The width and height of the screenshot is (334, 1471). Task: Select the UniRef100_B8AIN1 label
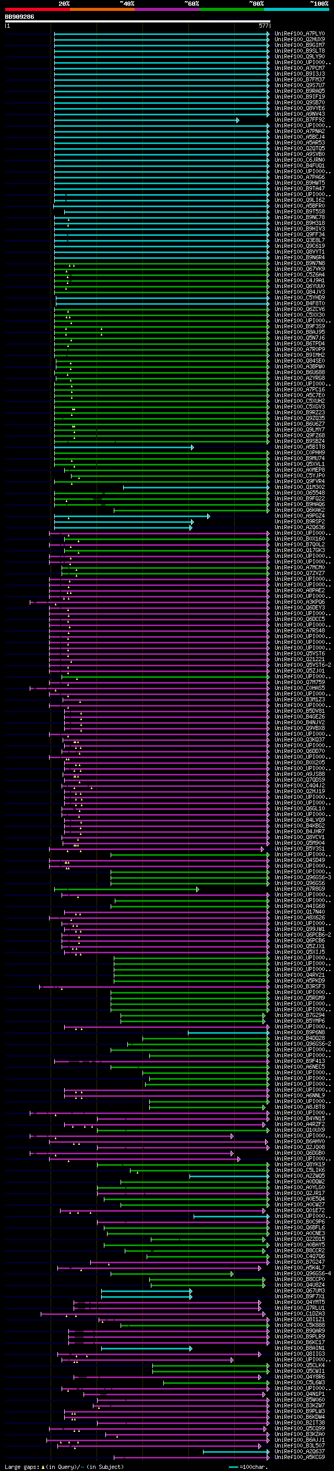pyautogui.click(x=300, y=1348)
